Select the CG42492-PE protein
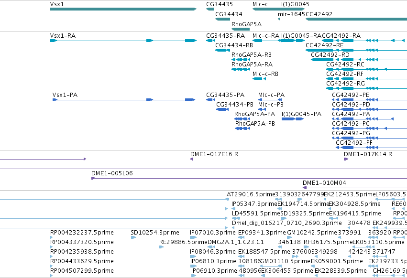Image resolution: width=407 pixels, height=278 pixels. tap(369, 100)
